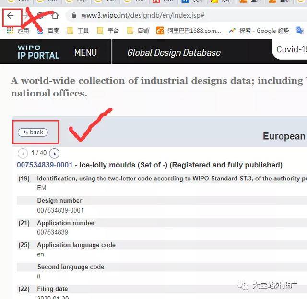
Task: Open the apps grid shortcut in bookmarks bar
Action: tap(10, 31)
